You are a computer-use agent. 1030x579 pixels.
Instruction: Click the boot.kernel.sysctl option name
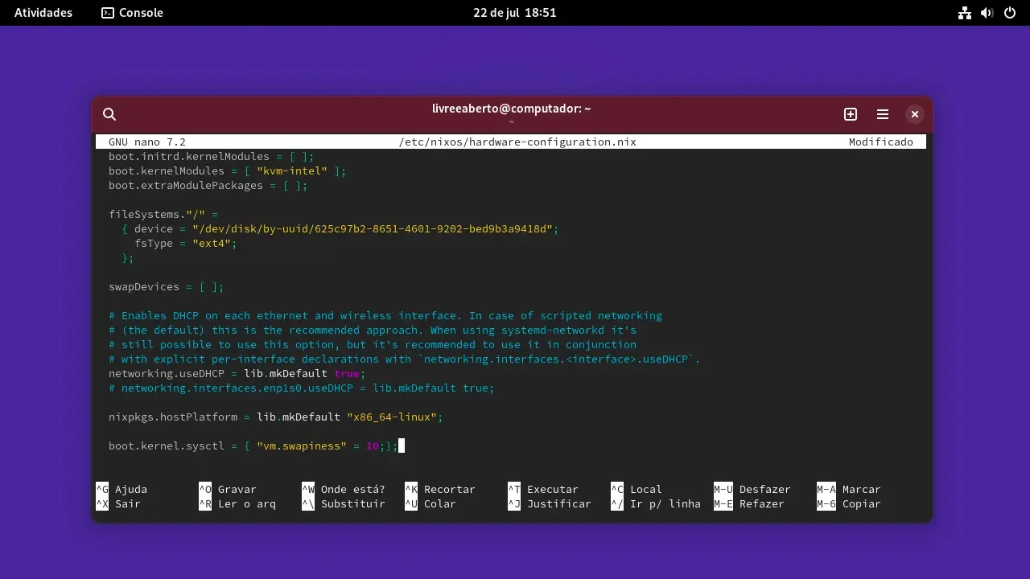point(167,446)
